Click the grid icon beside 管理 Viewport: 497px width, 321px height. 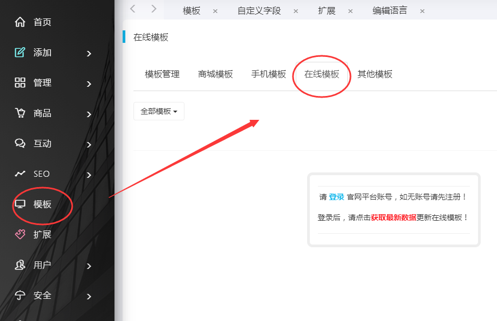coord(20,83)
